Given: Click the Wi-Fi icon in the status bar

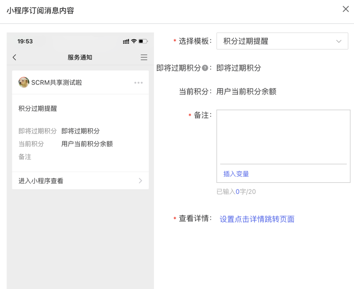Looking at the screenshot, I should 135,41.
